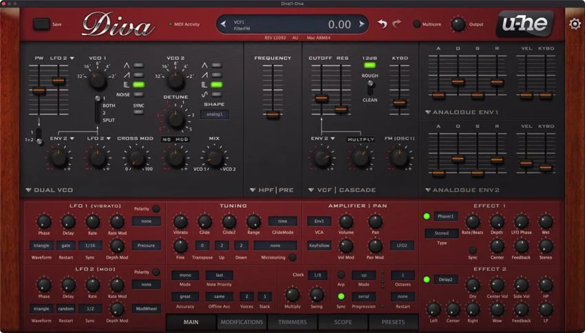585x333 pixels.
Task: Click the LFO 1 Rate knob
Action: 92,222
